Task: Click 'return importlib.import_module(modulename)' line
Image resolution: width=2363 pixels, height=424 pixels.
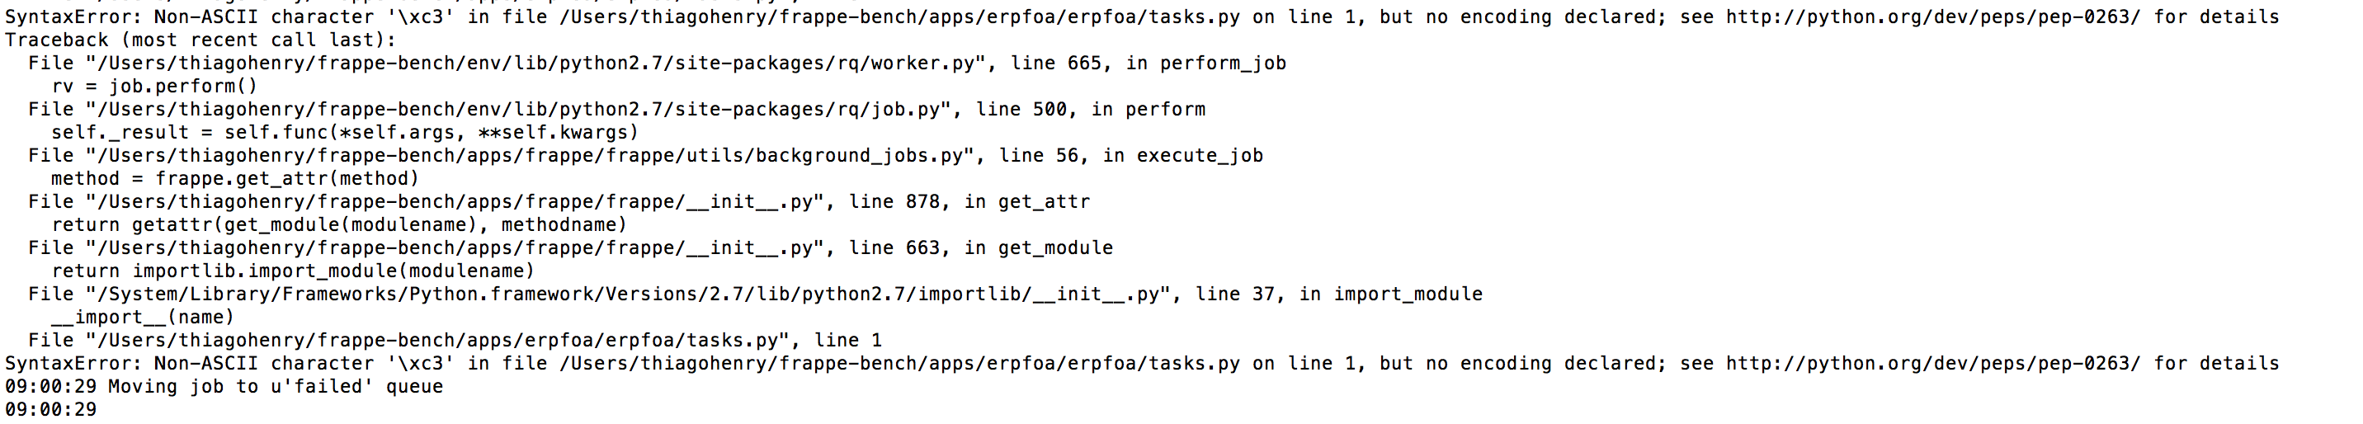Action: [293, 271]
